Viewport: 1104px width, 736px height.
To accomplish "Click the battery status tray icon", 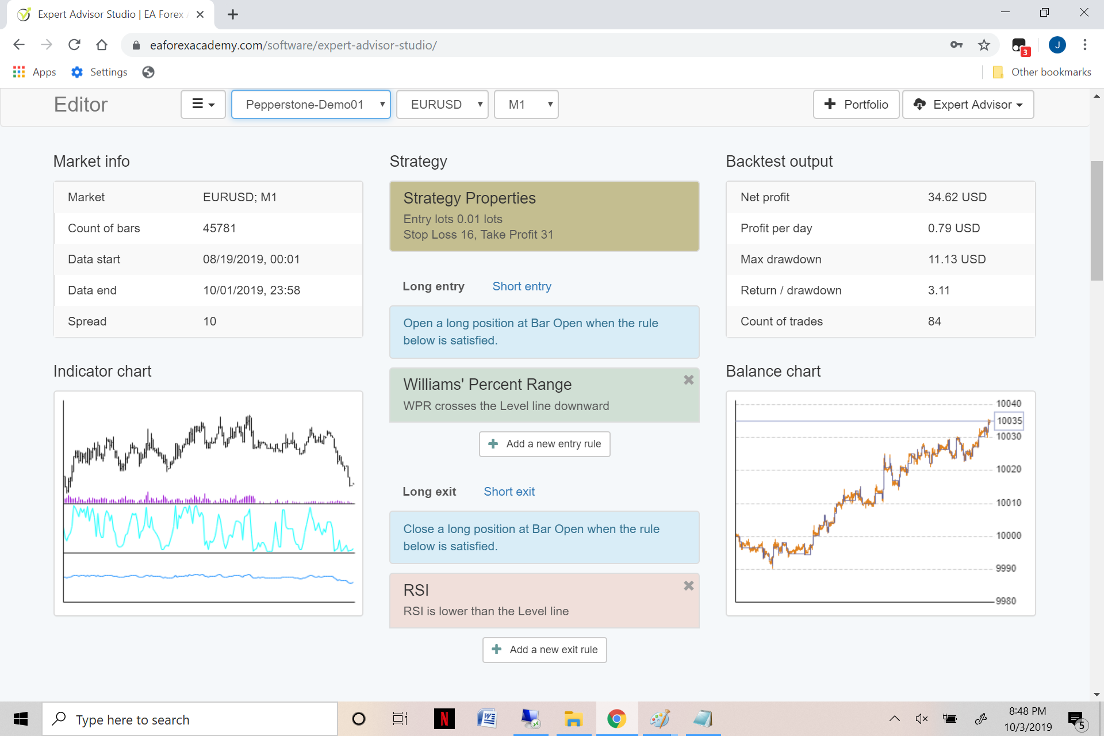I will point(950,719).
